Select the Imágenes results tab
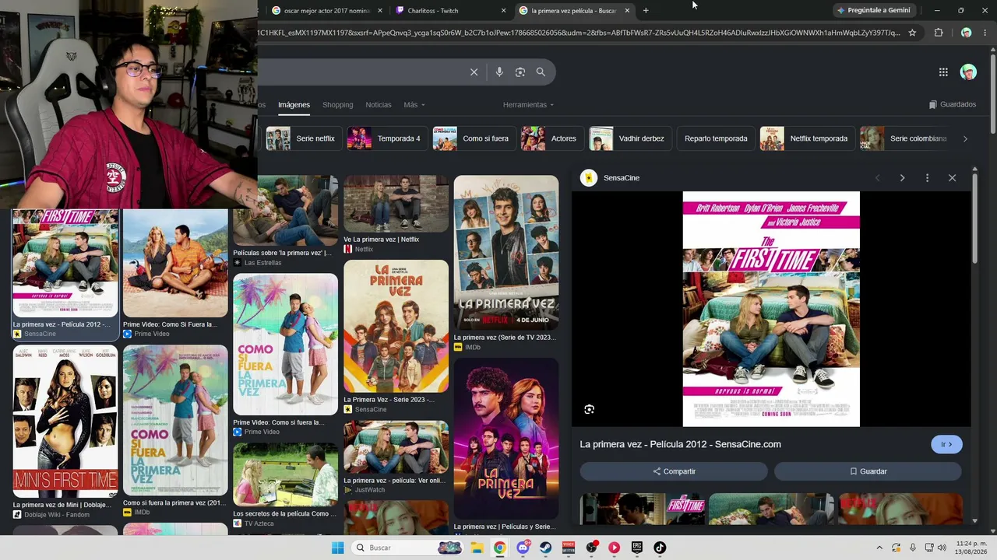This screenshot has height=560, width=997. coord(294,105)
